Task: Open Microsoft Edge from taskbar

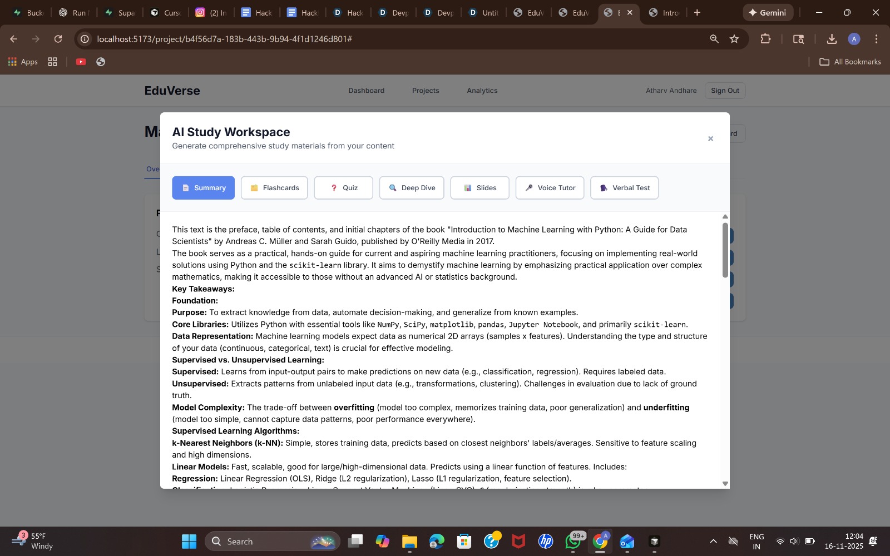Action: click(x=437, y=542)
